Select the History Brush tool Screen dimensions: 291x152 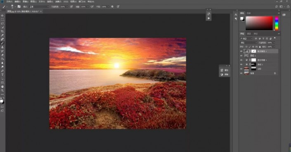[x=2, y=51]
